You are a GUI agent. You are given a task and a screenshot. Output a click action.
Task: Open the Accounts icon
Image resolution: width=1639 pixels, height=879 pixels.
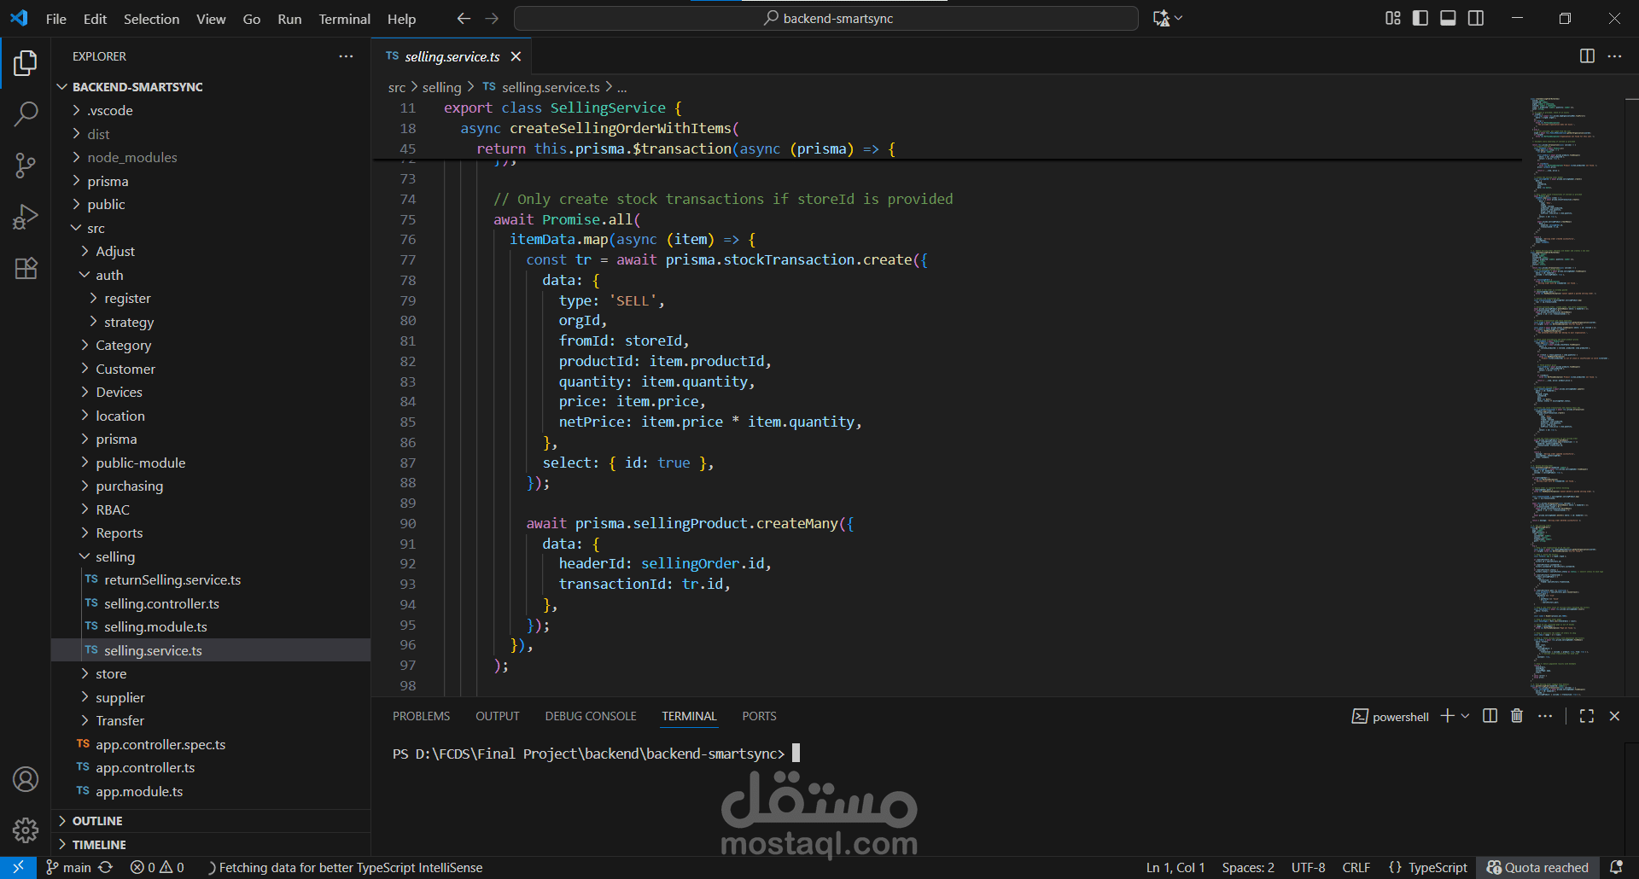[26, 779]
